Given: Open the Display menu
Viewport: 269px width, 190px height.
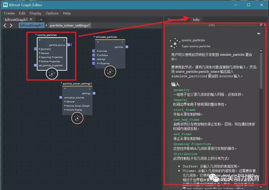Looking at the screenshot, I should tap(35, 13).
